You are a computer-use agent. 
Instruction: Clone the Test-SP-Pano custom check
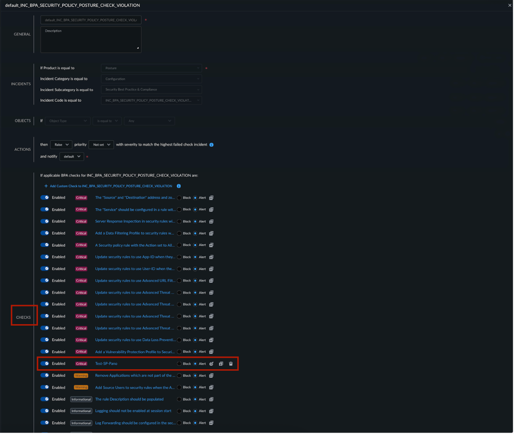221,364
